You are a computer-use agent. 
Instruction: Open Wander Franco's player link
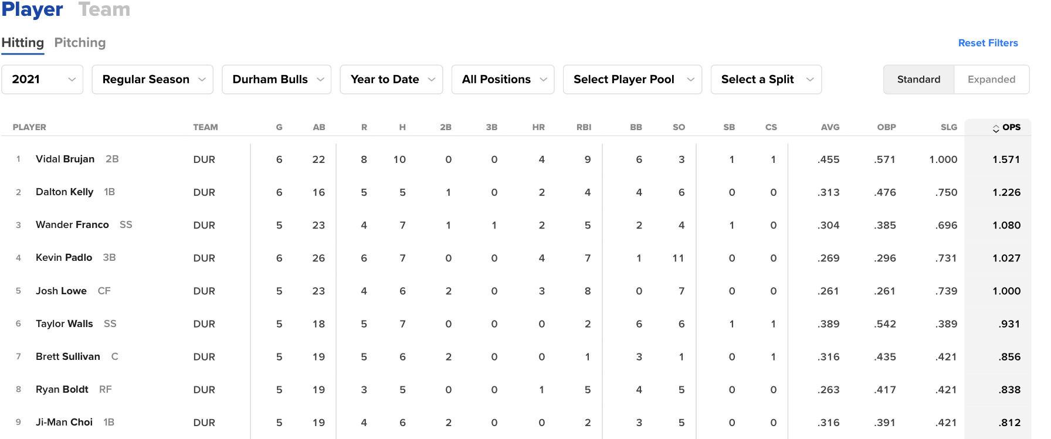[x=72, y=225]
